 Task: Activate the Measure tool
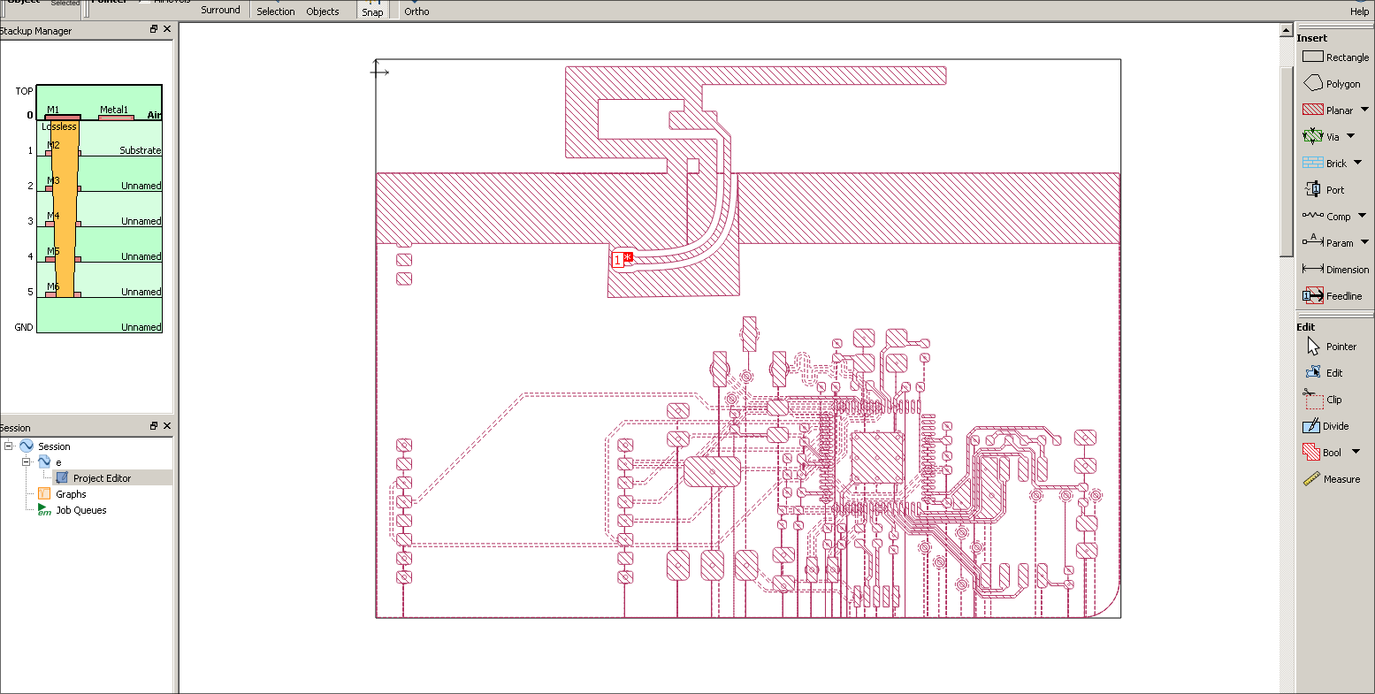[x=1332, y=479]
